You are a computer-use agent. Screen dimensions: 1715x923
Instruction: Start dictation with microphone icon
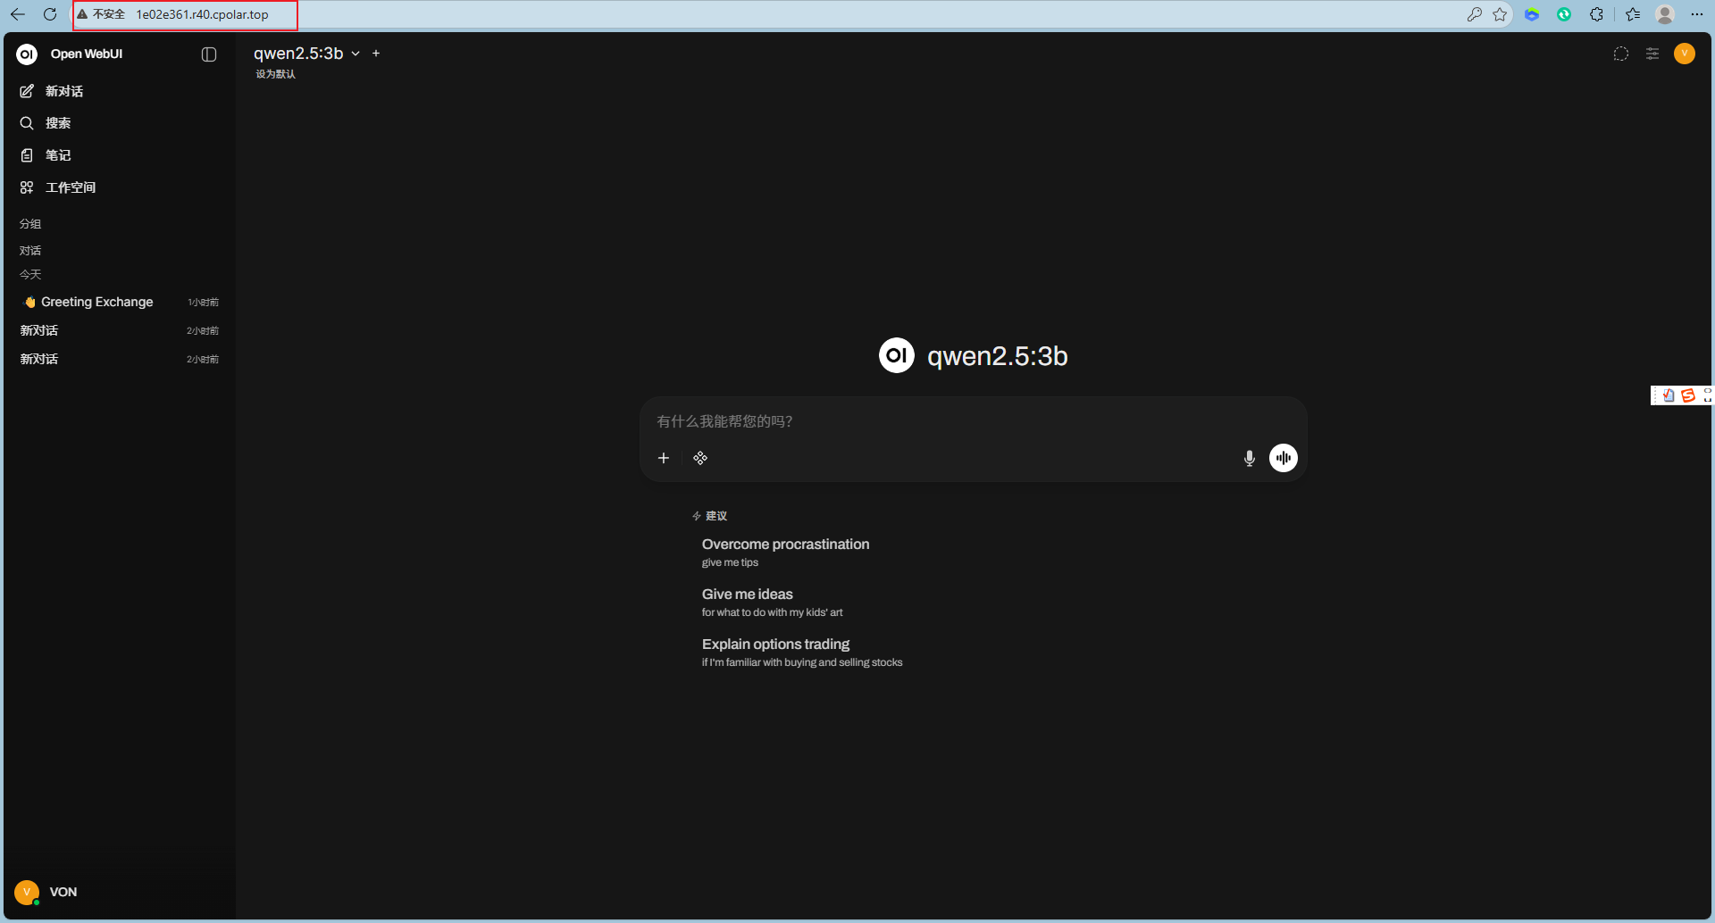1250,458
